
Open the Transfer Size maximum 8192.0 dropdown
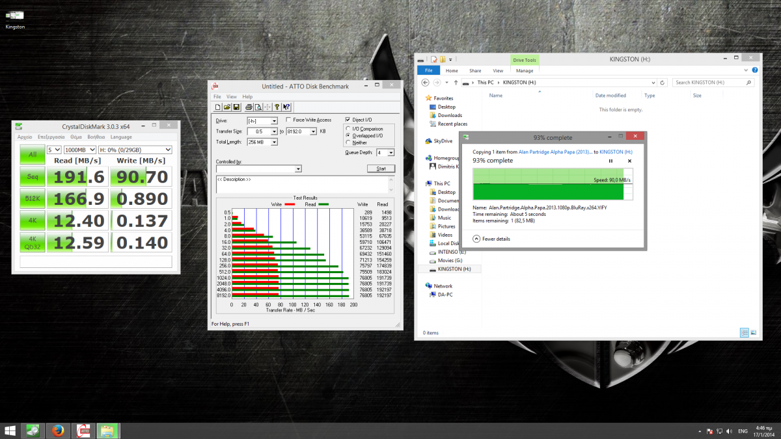[314, 131]
